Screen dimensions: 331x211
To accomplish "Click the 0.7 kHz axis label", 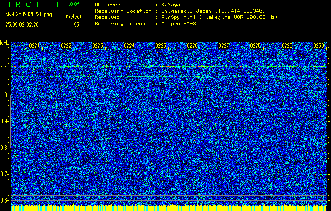I will coord(4,174).
